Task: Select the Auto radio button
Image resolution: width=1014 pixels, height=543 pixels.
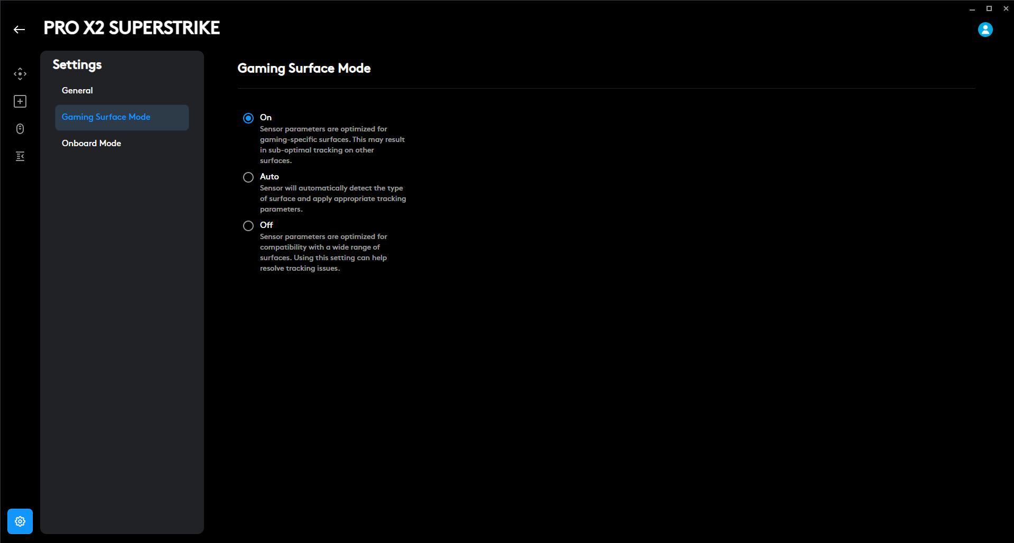Action: [x=248, y=177]
